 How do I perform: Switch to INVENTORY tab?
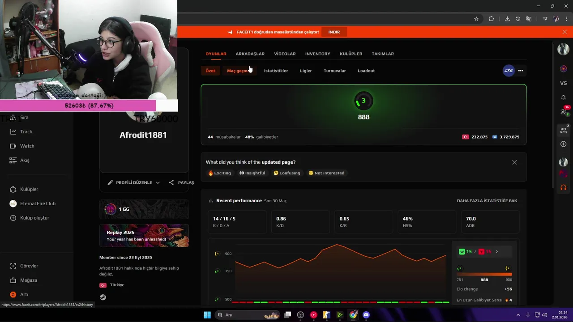(318, 54)
